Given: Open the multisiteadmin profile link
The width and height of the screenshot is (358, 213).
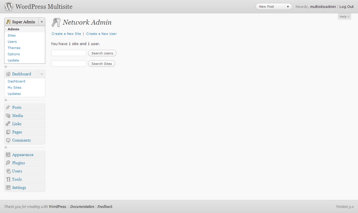Looking at the screenshot, I should tap(323, 7).
